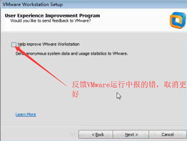
Task: Click the VMware orange-blue logo icon
Action: point(178,20)
